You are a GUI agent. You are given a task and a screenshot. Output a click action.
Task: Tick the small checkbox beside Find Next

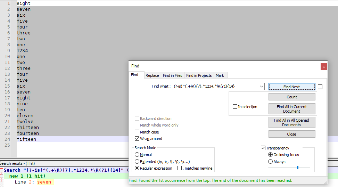(320, 87)
